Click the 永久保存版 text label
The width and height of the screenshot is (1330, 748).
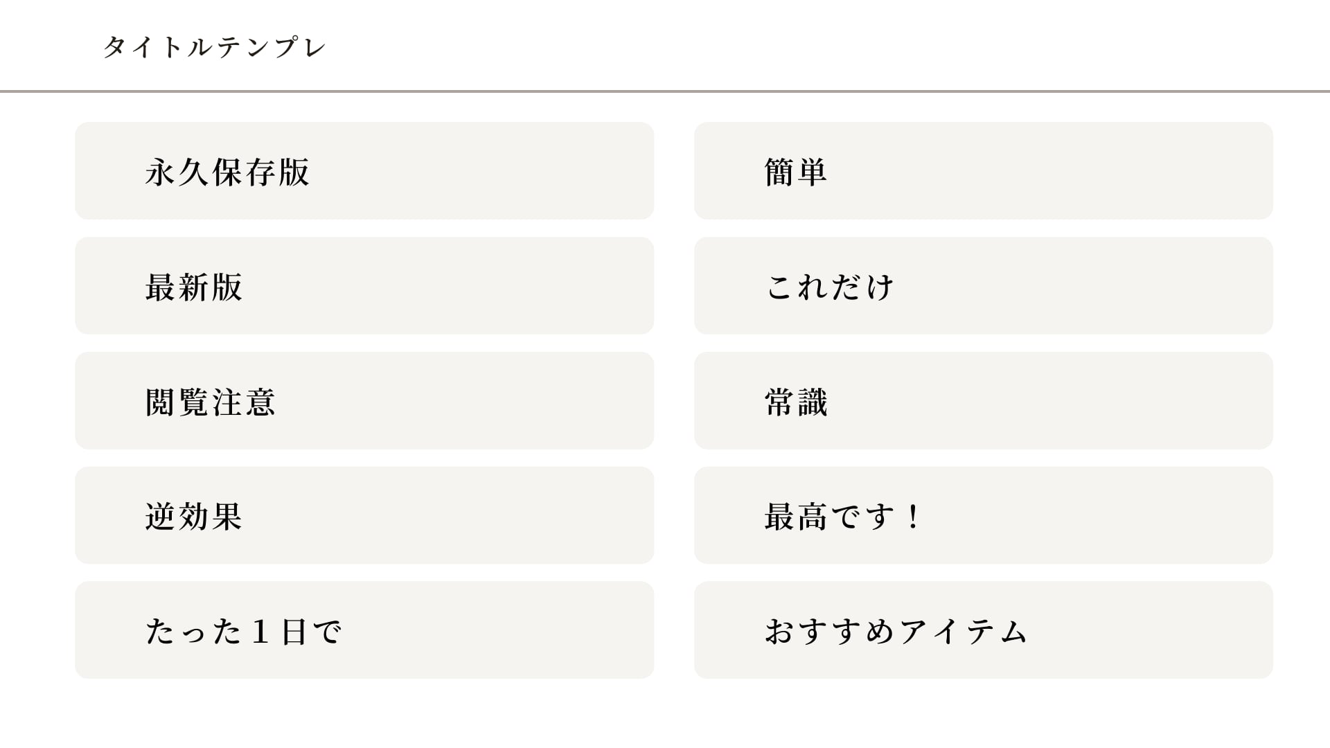(227, 172)
